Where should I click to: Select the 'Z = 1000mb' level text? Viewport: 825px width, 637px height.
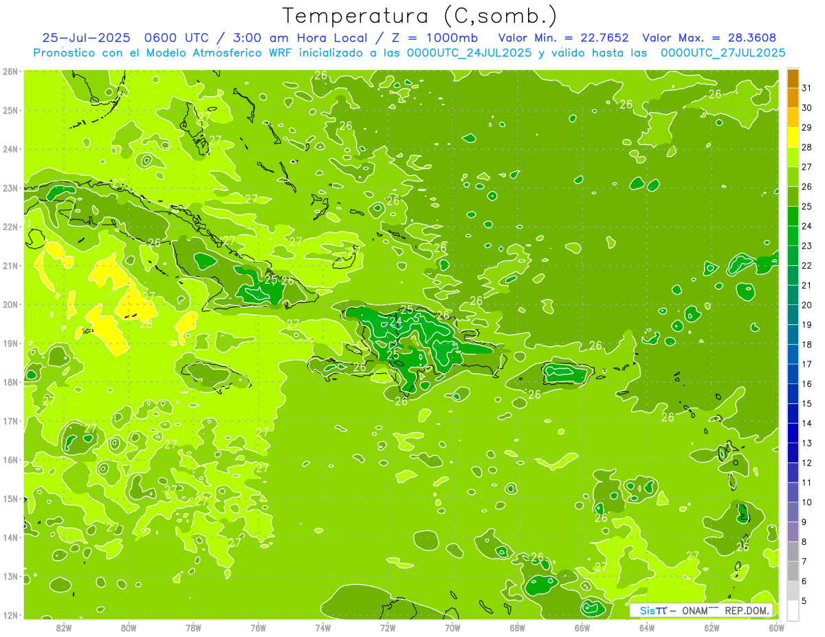(x=434, y=38)
